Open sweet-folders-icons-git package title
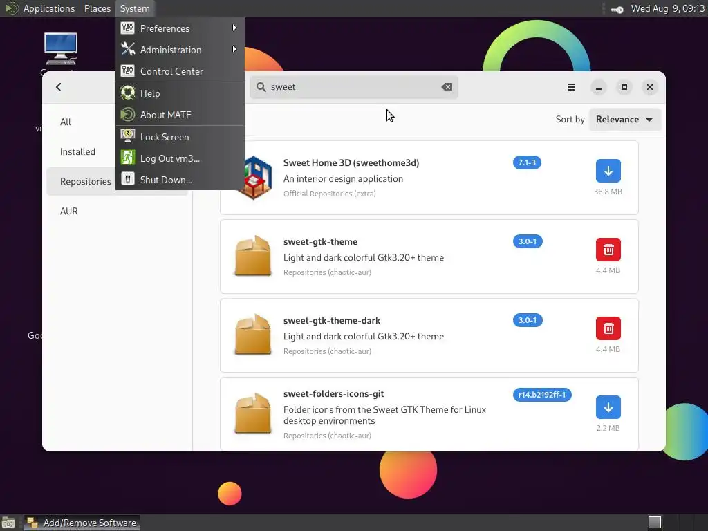This screenshot has width=708, height=531. [x=333, y=393]
